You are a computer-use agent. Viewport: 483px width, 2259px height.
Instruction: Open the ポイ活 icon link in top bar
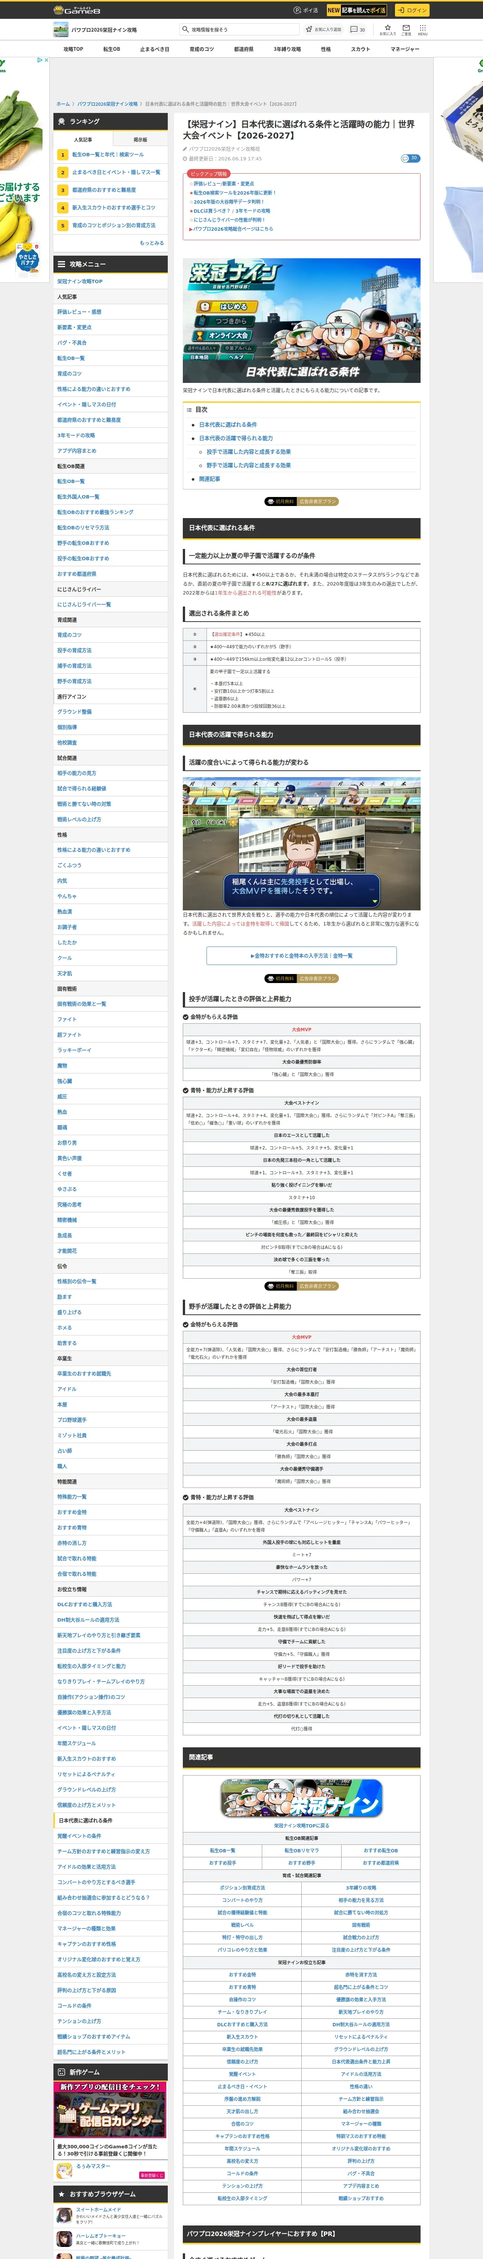(306, 11)
